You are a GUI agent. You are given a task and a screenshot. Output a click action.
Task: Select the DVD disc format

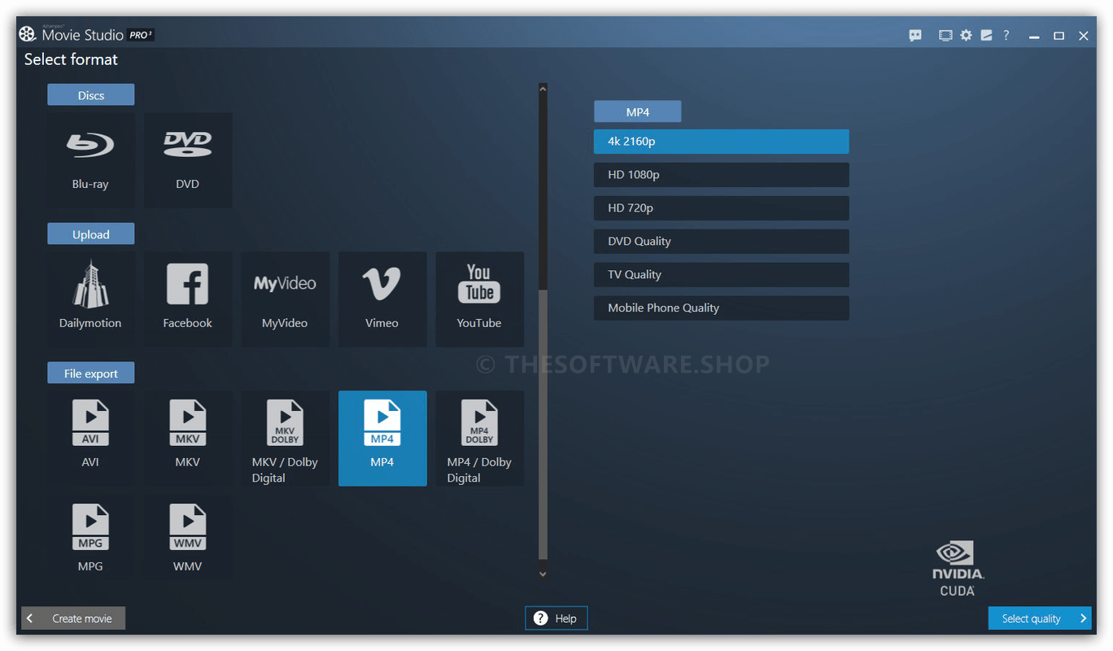188,159
